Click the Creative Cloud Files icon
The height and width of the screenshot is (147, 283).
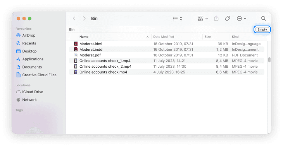point(18,75)
